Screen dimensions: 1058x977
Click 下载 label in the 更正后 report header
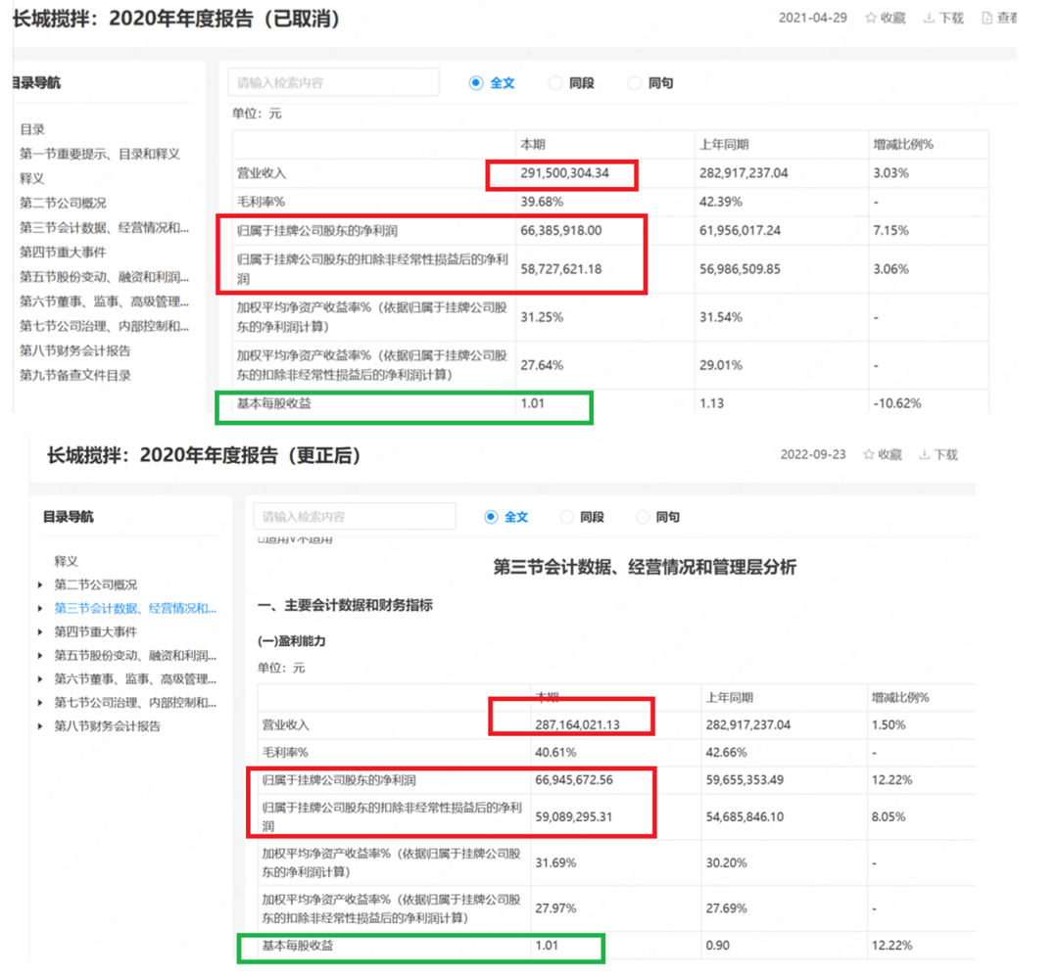(x=945, y=454)
